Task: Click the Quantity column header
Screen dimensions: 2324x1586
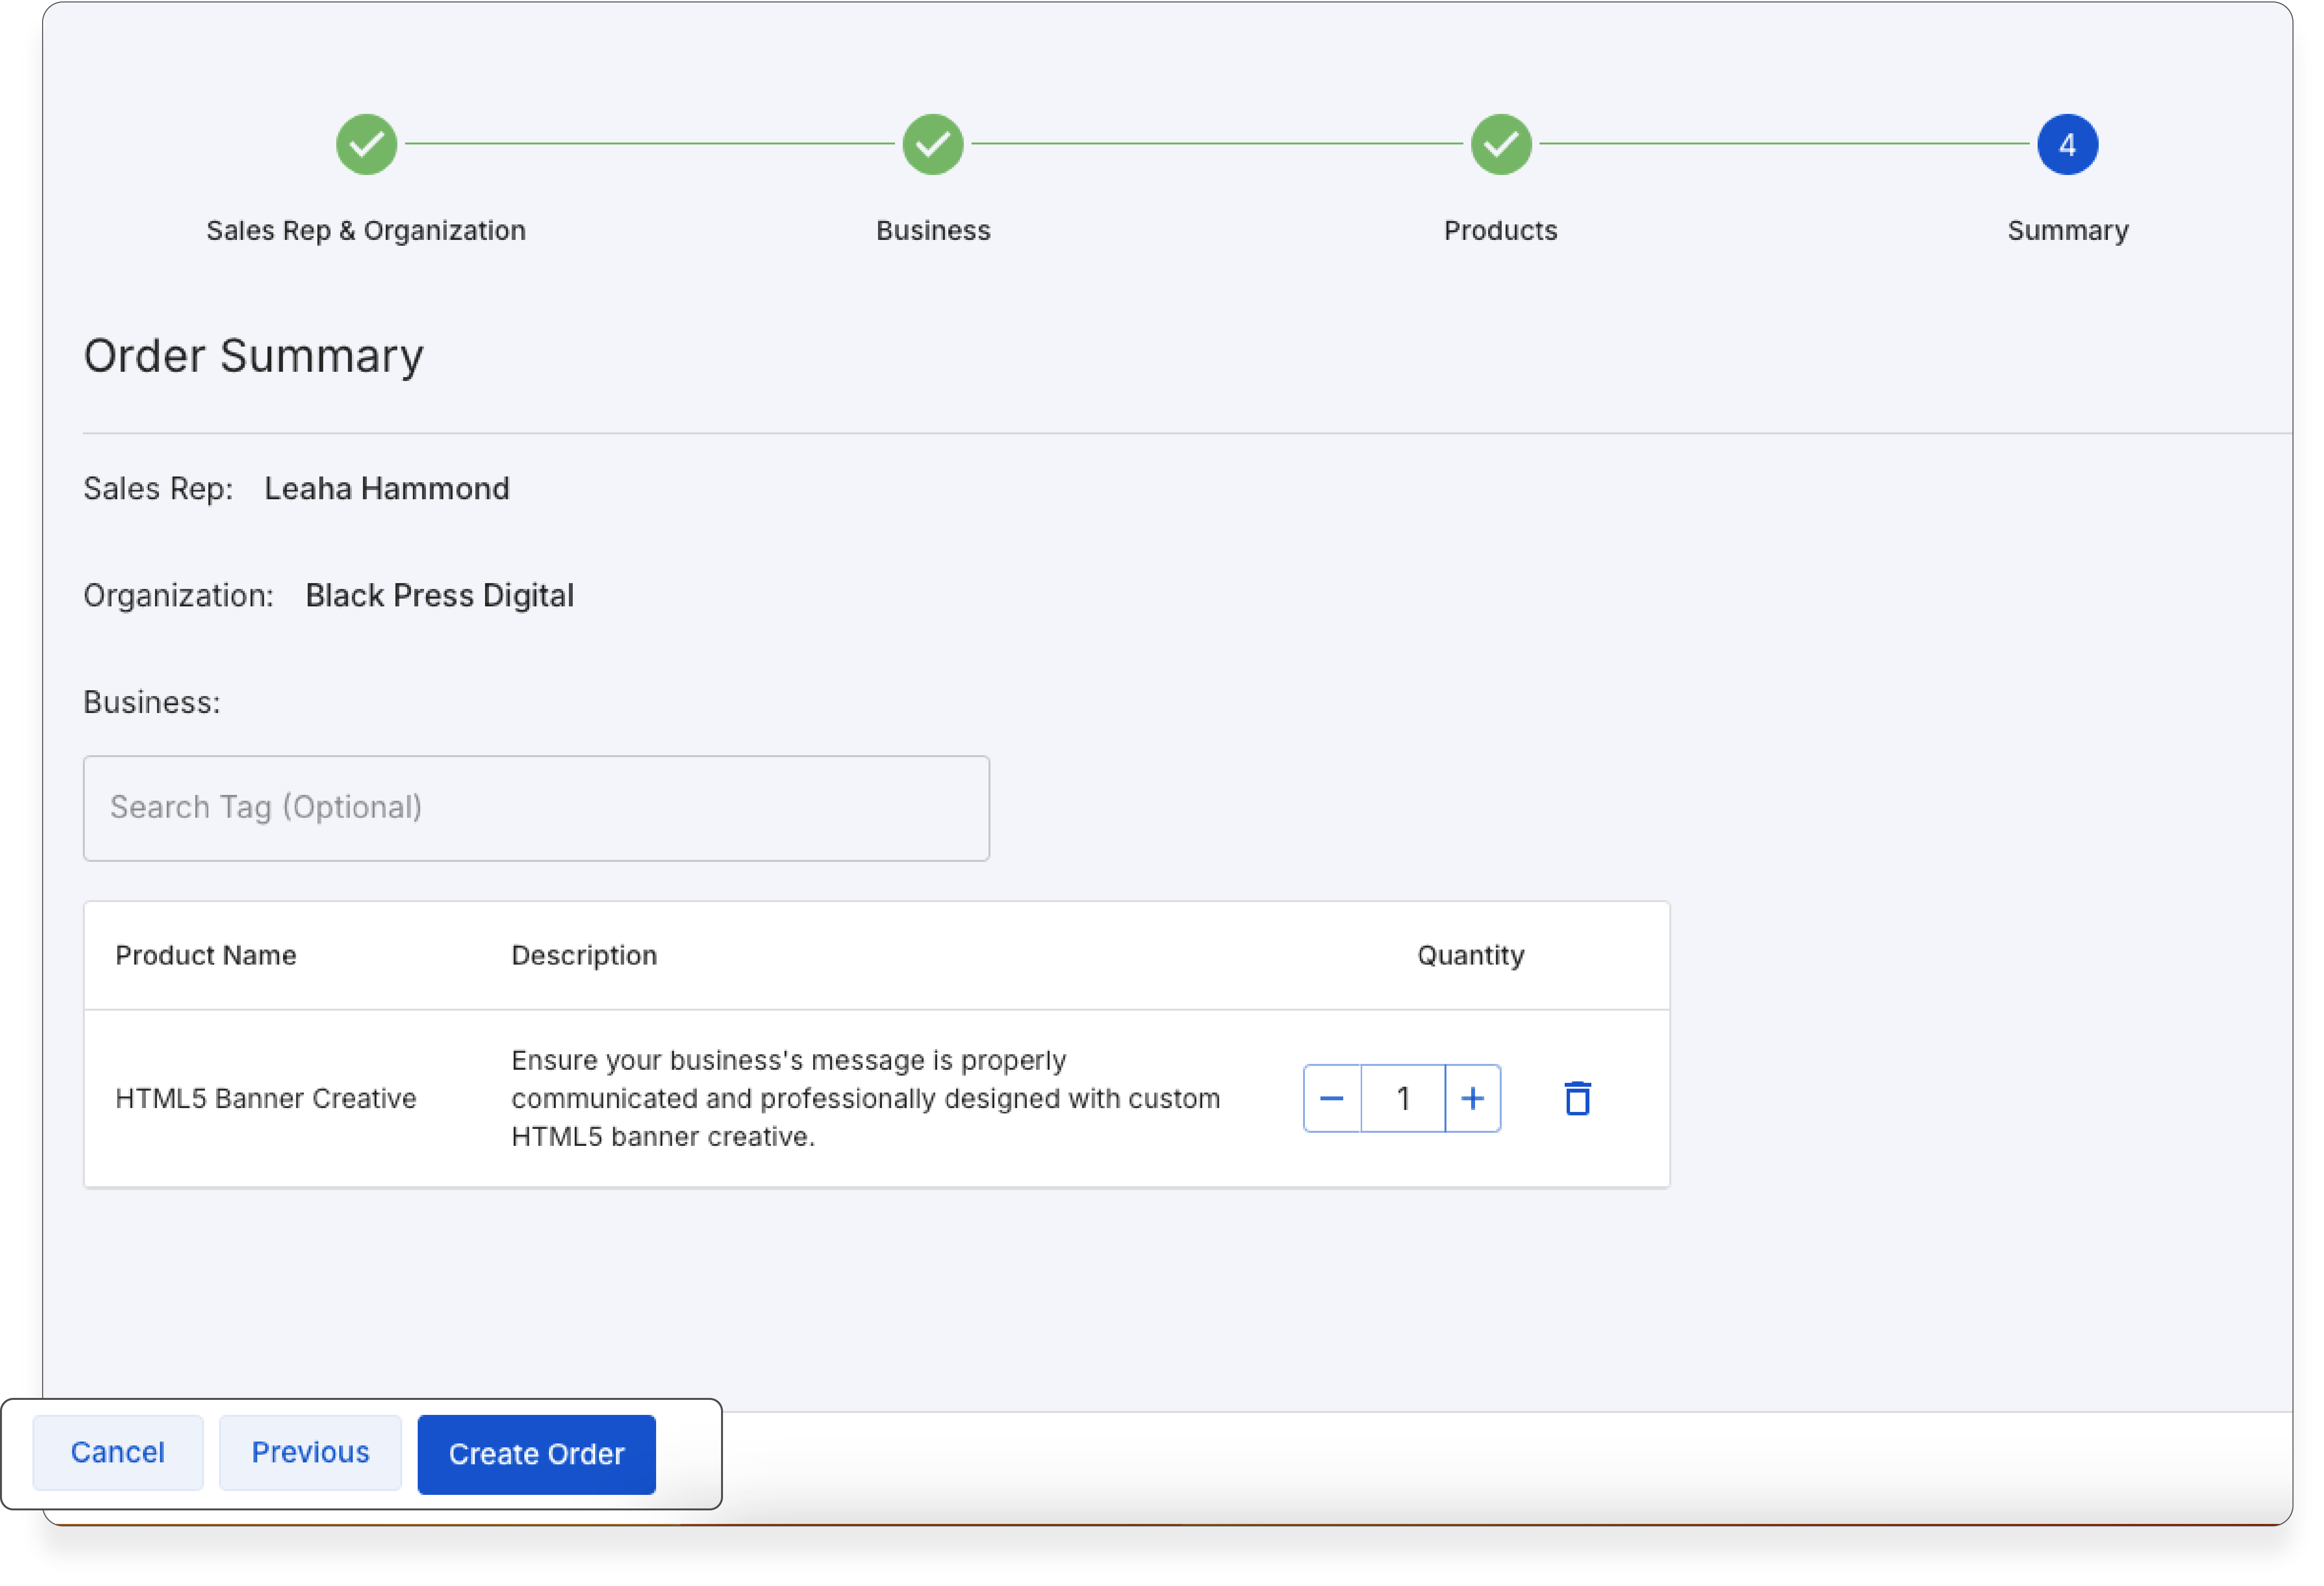Action: 1470,956
